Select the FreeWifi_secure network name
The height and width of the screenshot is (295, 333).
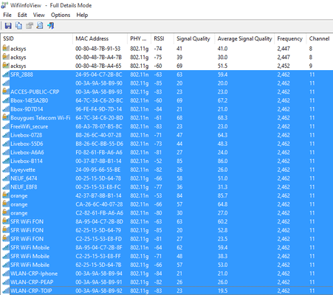pos(29,126)
